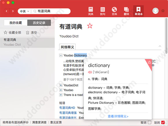Play pronunciation of dictionary in the popup

(90, 72)
